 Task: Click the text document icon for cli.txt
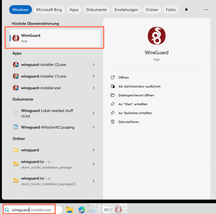(x=16, y=113)
